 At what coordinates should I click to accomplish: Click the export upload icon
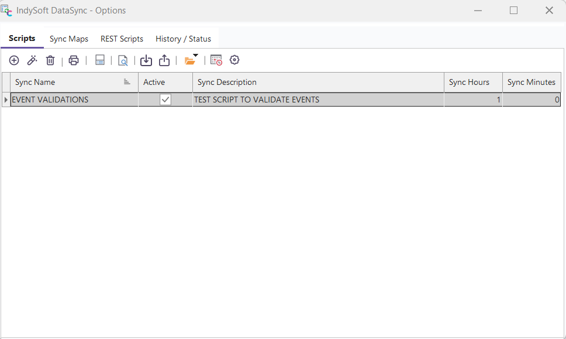pyautogui.click(x=164, y=60)
